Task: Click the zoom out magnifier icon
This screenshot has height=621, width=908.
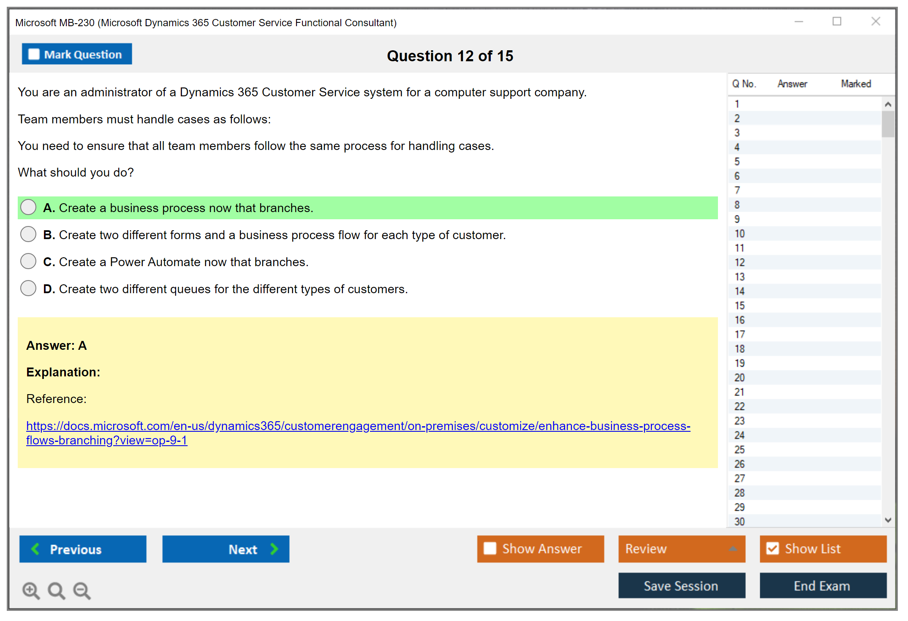Action: click(82, 590)
